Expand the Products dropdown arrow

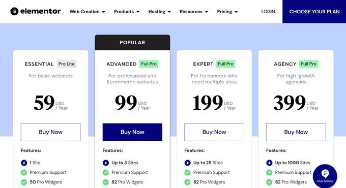138,12
